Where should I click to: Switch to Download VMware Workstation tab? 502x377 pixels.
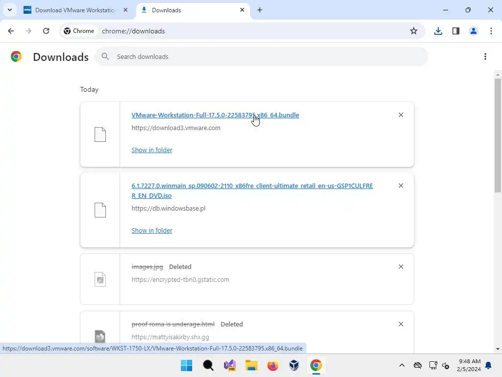[x=75, y=10]
